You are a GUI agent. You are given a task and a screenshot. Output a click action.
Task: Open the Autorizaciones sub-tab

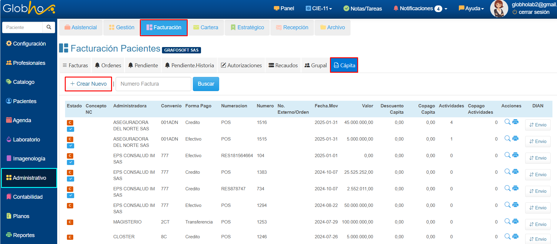(x=241, y=65)
